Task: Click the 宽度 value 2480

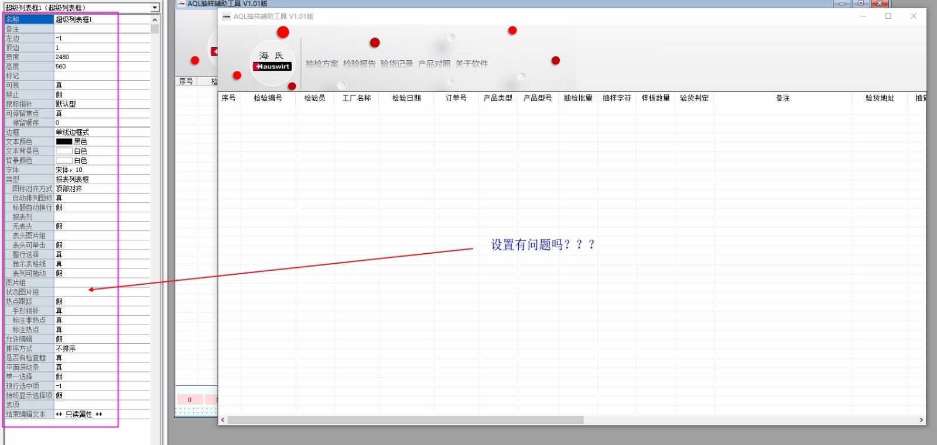Action: point(102,57)
